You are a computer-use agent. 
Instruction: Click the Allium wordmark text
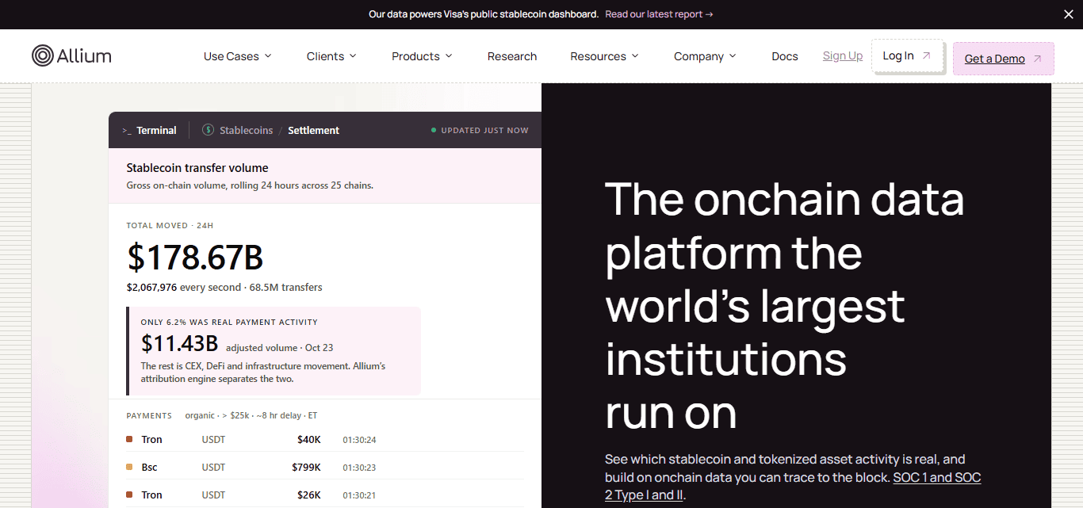84,55
